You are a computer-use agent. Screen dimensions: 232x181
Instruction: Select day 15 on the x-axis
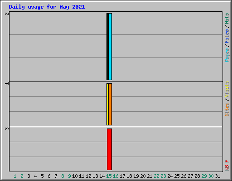pyautogui.click(x=109, y=176)
